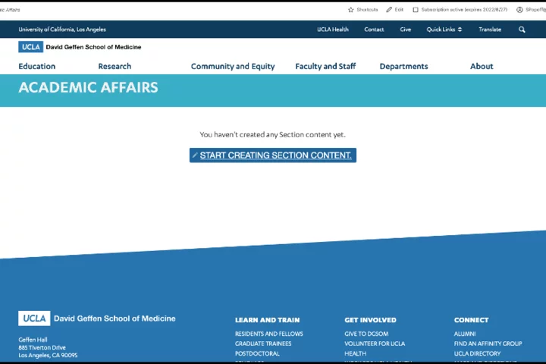Screen dimensions: 546x364
Task: Open the Departments menu
Action: (403, 66)
